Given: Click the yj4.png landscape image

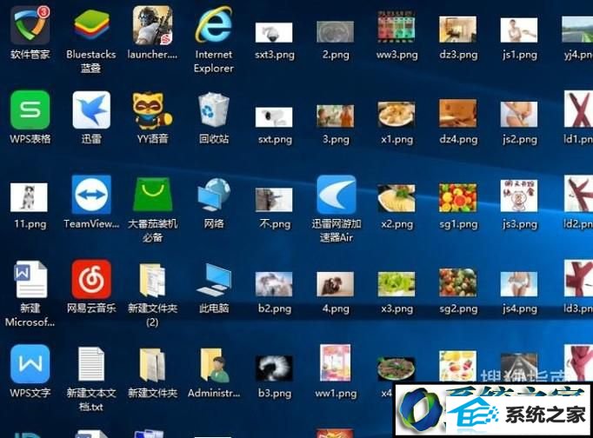Looking at the screenshot, I should tap(577, 30).
